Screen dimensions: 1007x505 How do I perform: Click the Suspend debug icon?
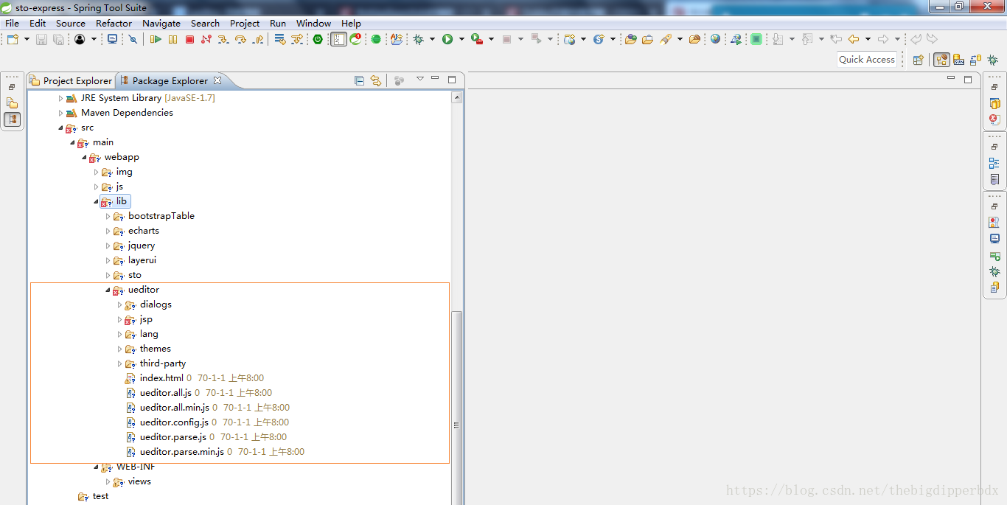pos(173,39)
